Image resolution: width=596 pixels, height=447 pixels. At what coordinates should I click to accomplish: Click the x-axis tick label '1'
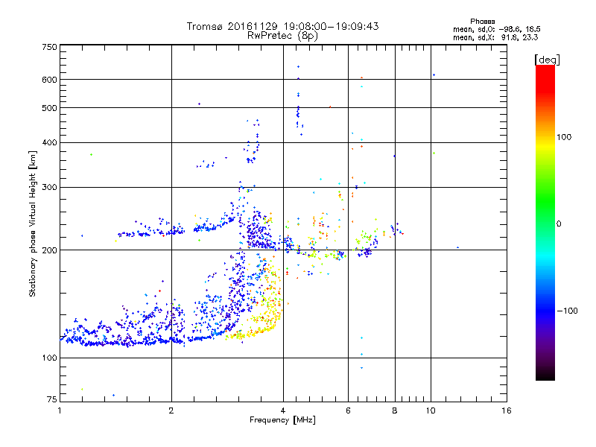[60, 410]
